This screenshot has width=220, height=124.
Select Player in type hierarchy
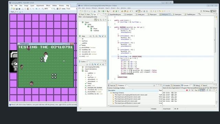[95, 28]
